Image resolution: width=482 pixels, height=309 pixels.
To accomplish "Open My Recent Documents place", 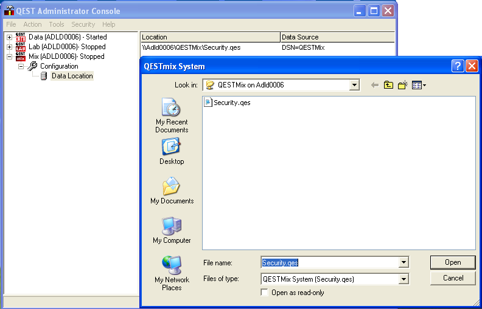I will tap(172, 116).
